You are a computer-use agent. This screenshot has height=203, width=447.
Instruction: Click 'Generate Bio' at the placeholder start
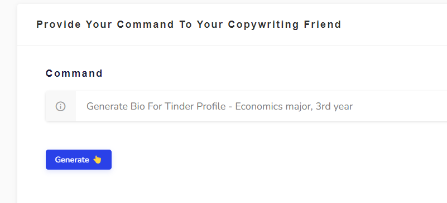116,106
